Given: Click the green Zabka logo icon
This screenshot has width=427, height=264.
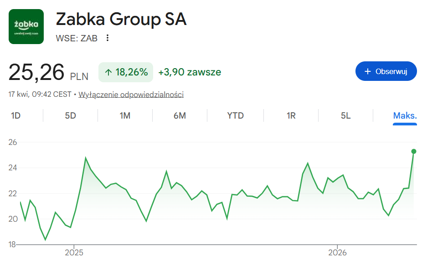Looking at the screenshot, I should [26, 26].
